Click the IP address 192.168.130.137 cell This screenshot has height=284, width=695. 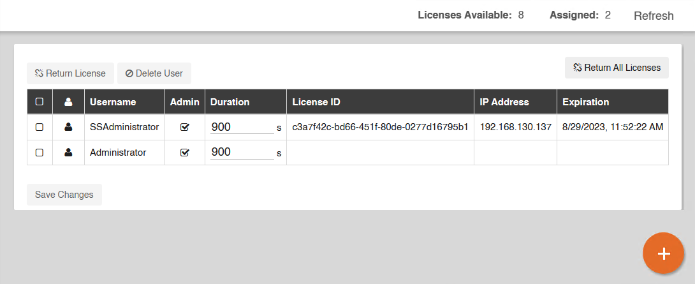tap(515, 127)
